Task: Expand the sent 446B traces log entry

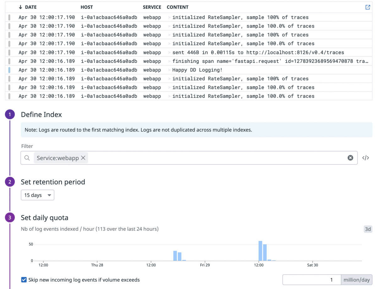Action: [169, 52]
